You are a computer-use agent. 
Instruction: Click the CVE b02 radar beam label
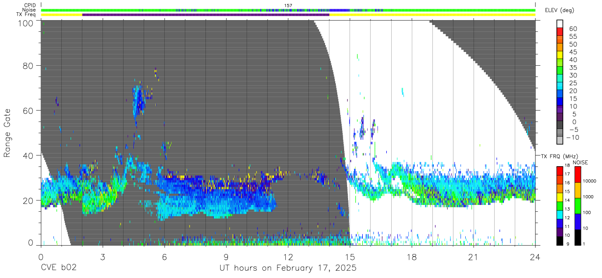[x=58, y=268]
